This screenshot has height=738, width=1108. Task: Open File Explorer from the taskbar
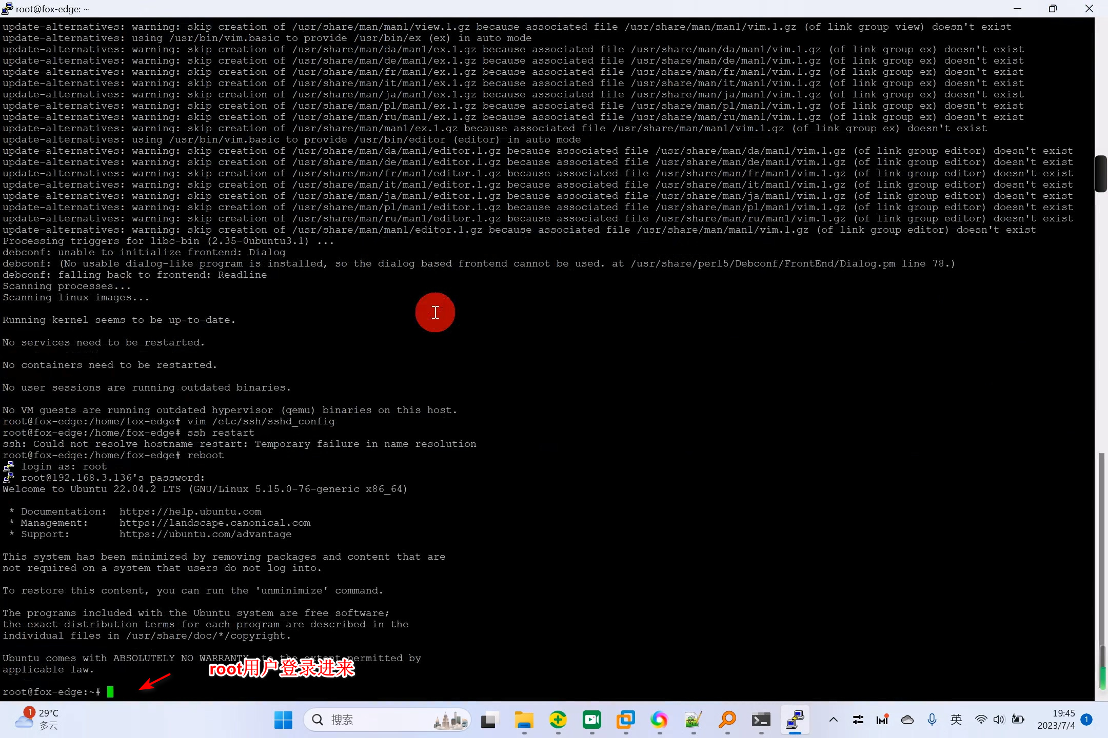(524, 720)
